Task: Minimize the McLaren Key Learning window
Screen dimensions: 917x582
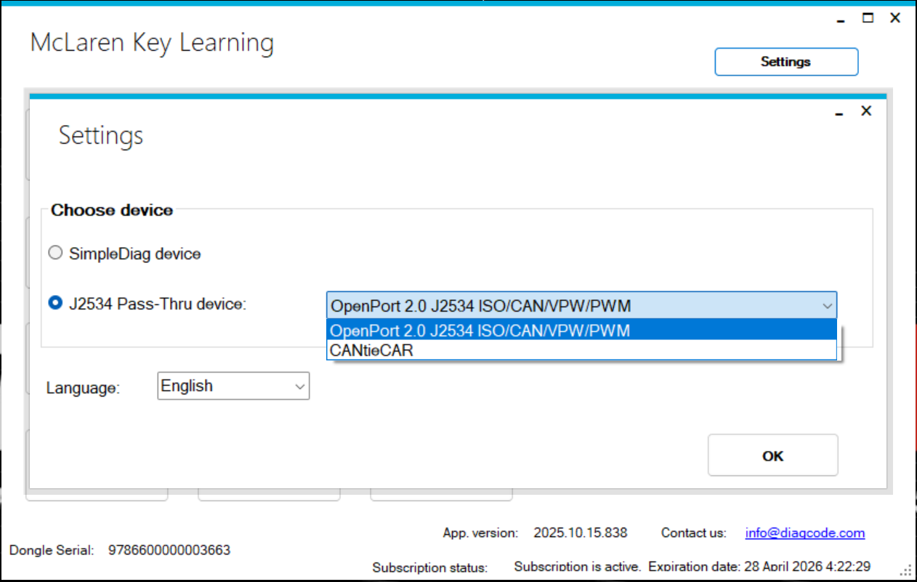Action: 841,20
